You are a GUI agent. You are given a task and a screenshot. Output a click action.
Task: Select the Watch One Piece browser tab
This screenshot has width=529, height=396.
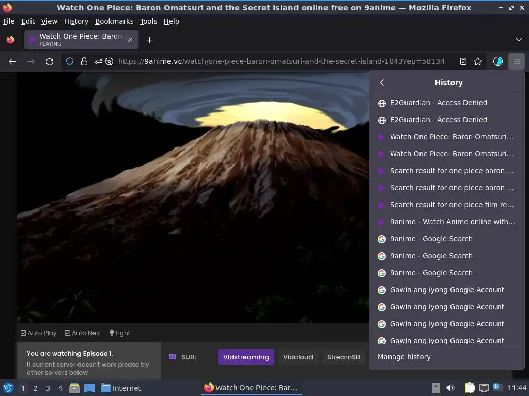pos(81,40)
